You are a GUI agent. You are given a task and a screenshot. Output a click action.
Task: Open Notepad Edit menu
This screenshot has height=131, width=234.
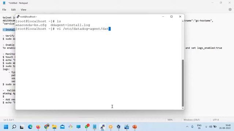[x=14, y=10]
